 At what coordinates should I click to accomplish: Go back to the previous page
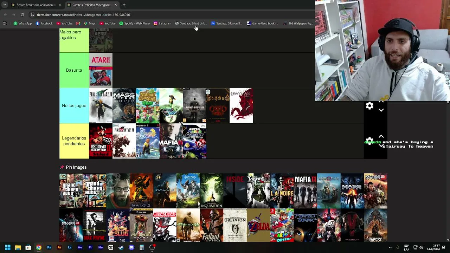pyautogui.click(x=5, y=15)
